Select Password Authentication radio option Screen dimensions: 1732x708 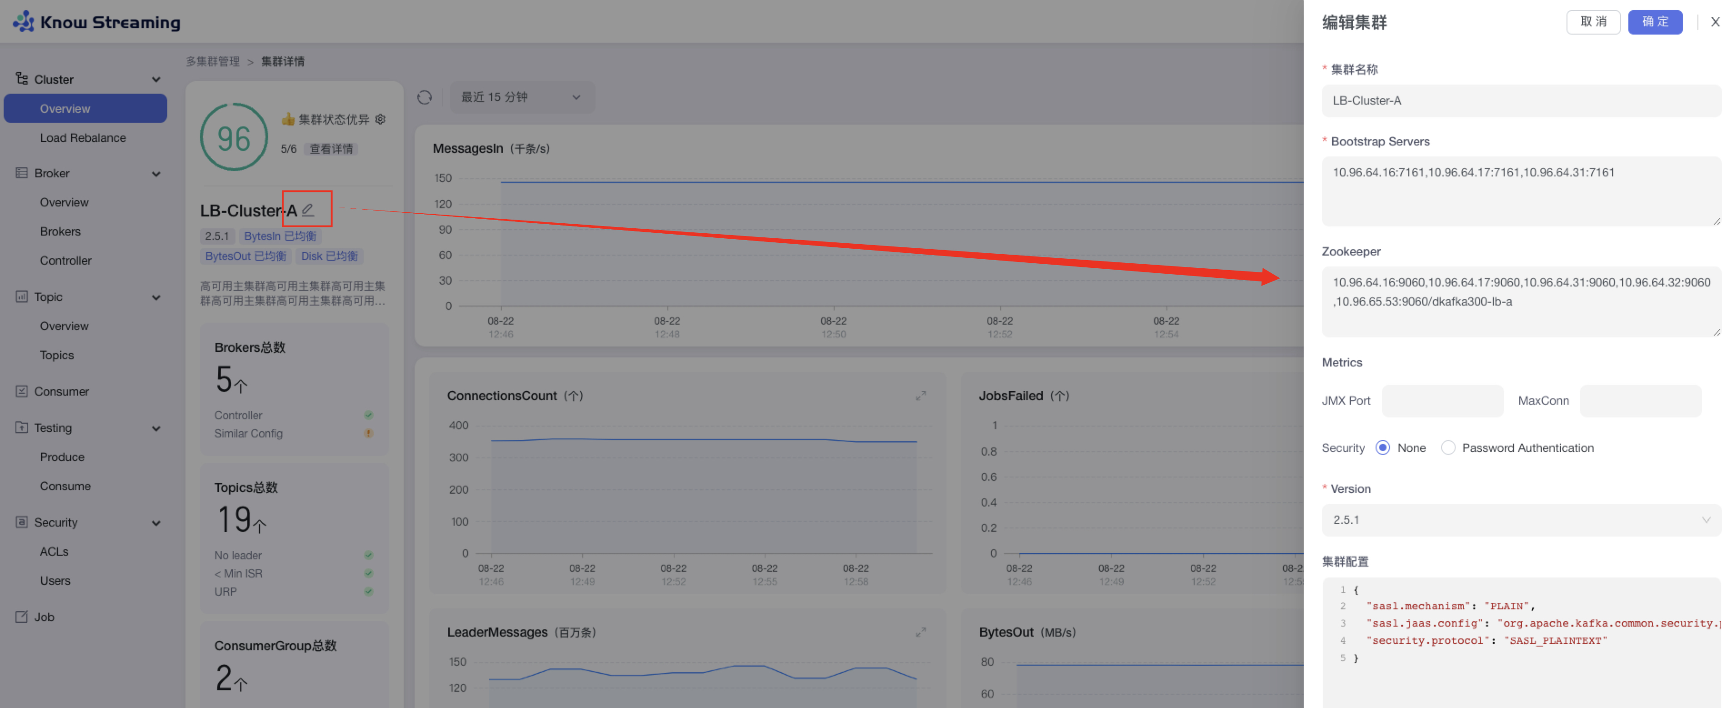[x=1447, y=448]
